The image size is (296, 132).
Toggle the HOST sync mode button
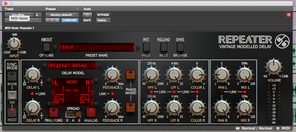[x=12, y=112]
